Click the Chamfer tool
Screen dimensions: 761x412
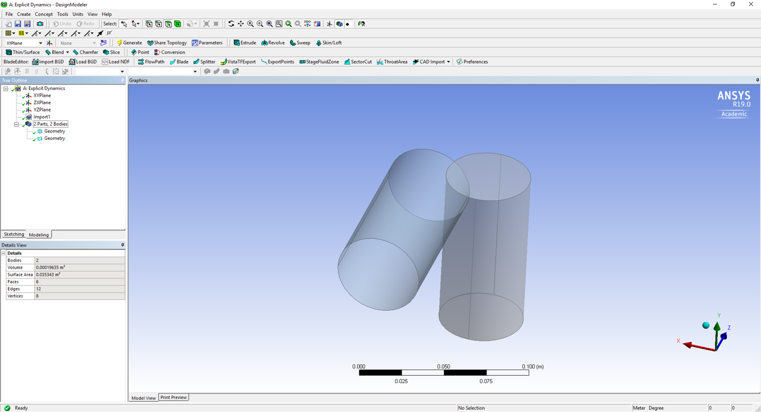[85, 52]
